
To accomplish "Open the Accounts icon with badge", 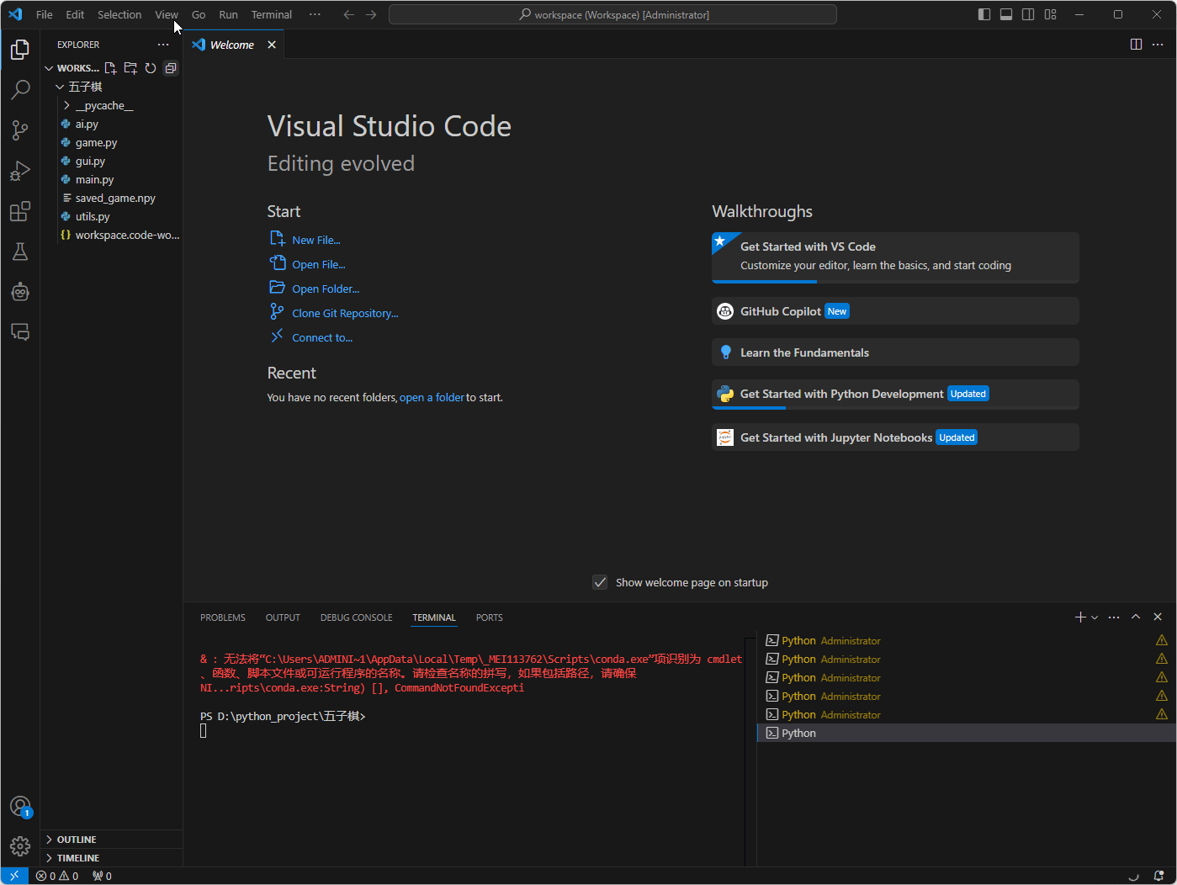I will click(20, 807).
